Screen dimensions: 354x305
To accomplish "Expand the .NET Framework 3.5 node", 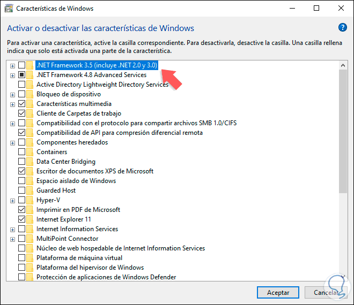I will pyautogui.click(x=13, y=66).
